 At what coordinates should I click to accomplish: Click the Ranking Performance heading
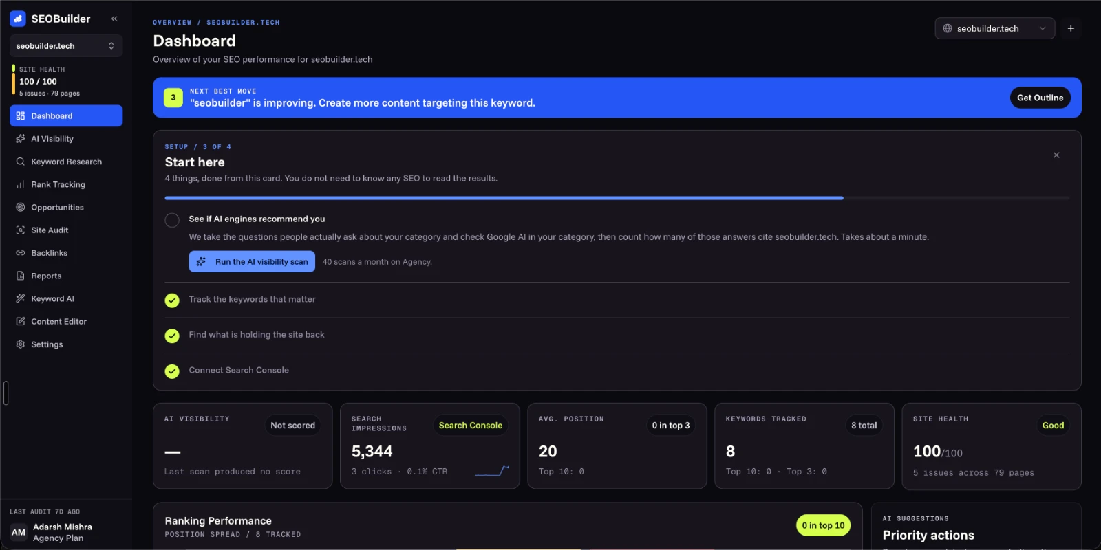(218, 521)
